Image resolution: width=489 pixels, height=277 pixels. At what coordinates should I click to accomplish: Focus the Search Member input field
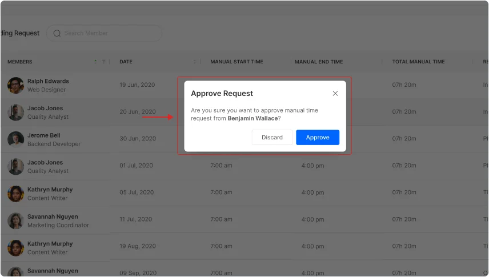(x=109, y=33)
